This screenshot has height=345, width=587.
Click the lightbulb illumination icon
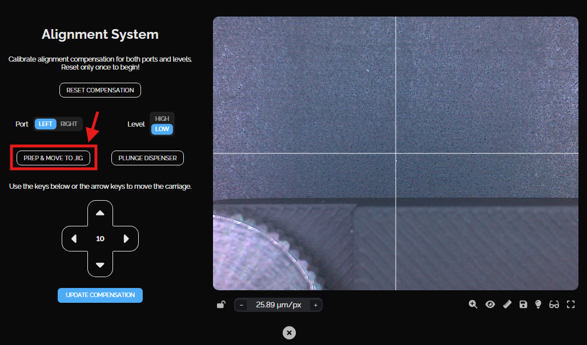(x=538, y=305)
